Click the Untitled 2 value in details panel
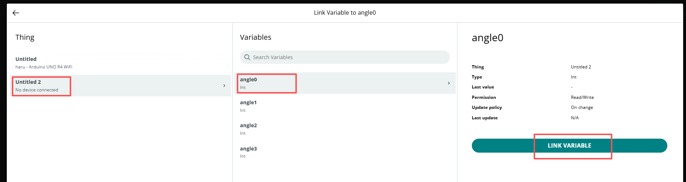Image resolution: width=686 pixels, height=182 pixels. click(581, 67)
